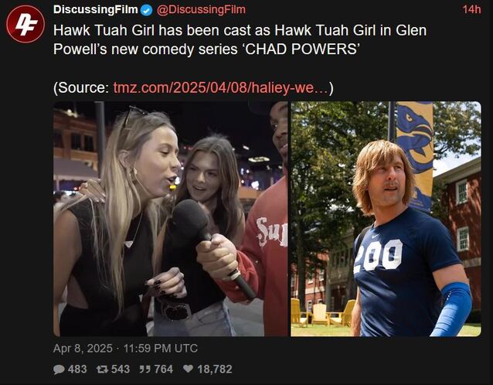
Task: View the 764 quotes count
Action: tap(163, 369)
